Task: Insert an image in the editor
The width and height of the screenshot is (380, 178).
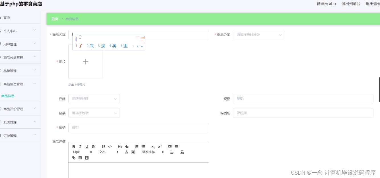Action: point(80,158)
